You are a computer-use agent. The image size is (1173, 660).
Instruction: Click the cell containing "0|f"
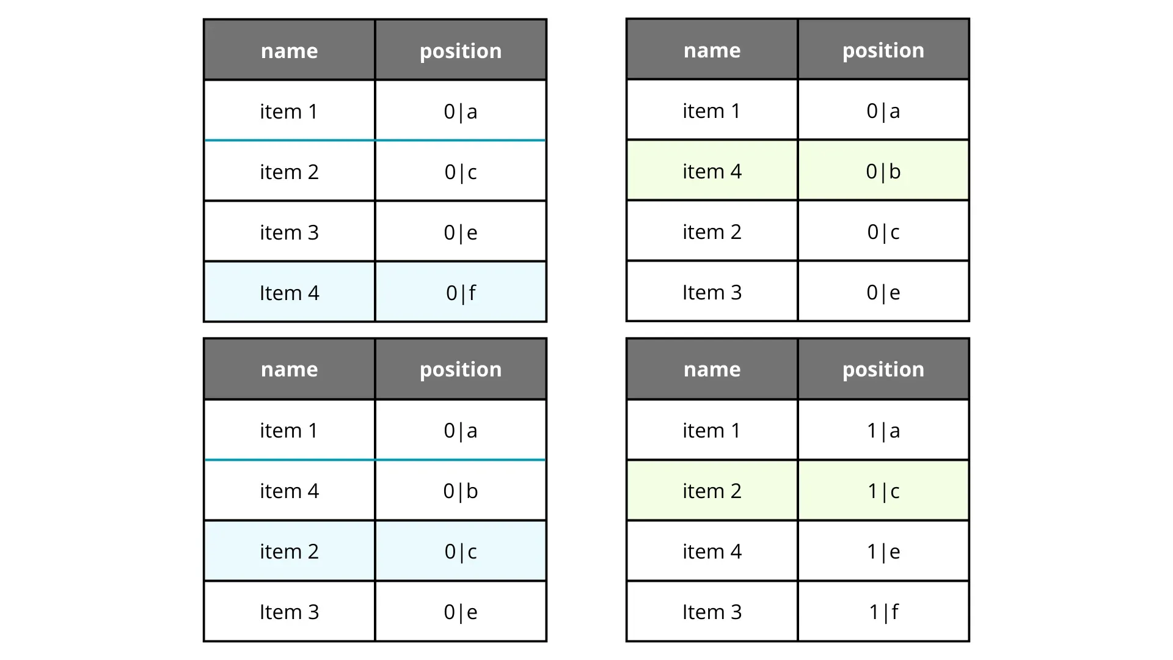[461, 293]
